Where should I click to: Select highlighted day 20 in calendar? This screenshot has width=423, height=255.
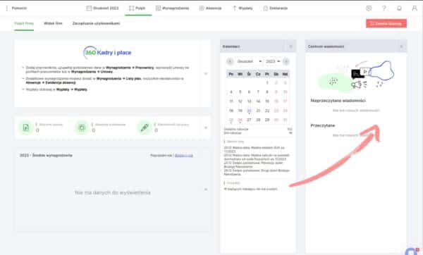click(249, 111)
